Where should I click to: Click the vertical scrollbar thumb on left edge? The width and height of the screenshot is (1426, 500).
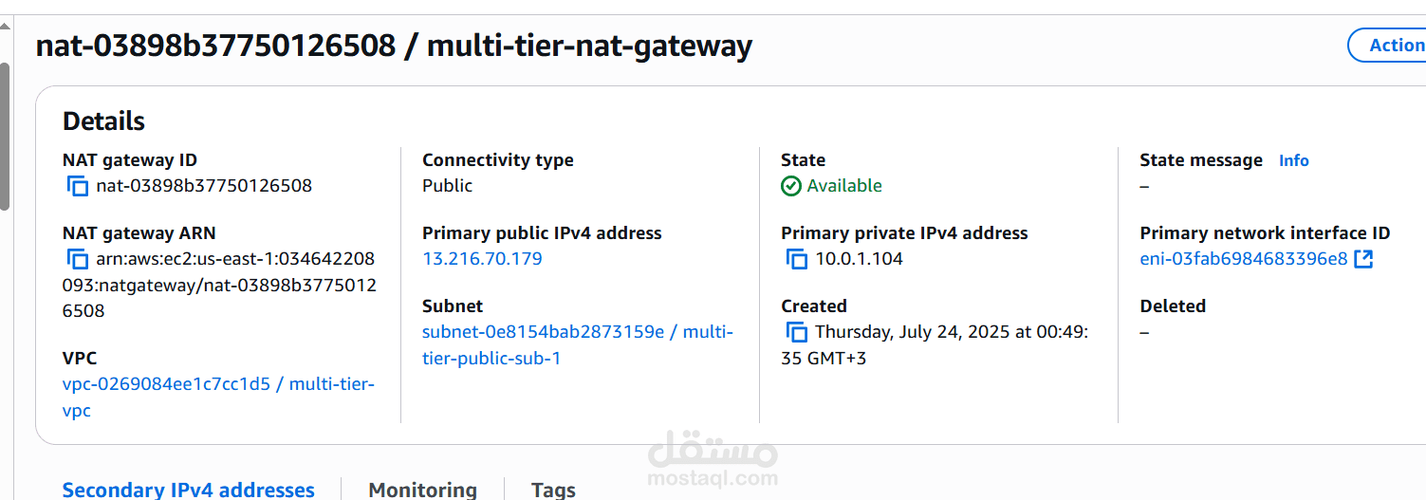(5, 136)
